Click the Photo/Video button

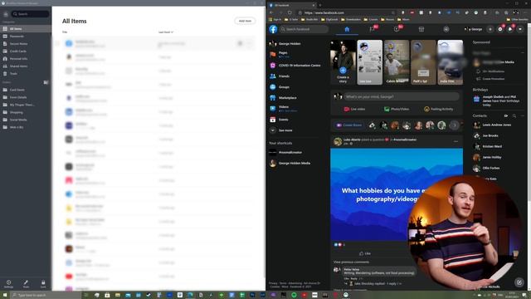pyautogui.click(x=397, y=109)
